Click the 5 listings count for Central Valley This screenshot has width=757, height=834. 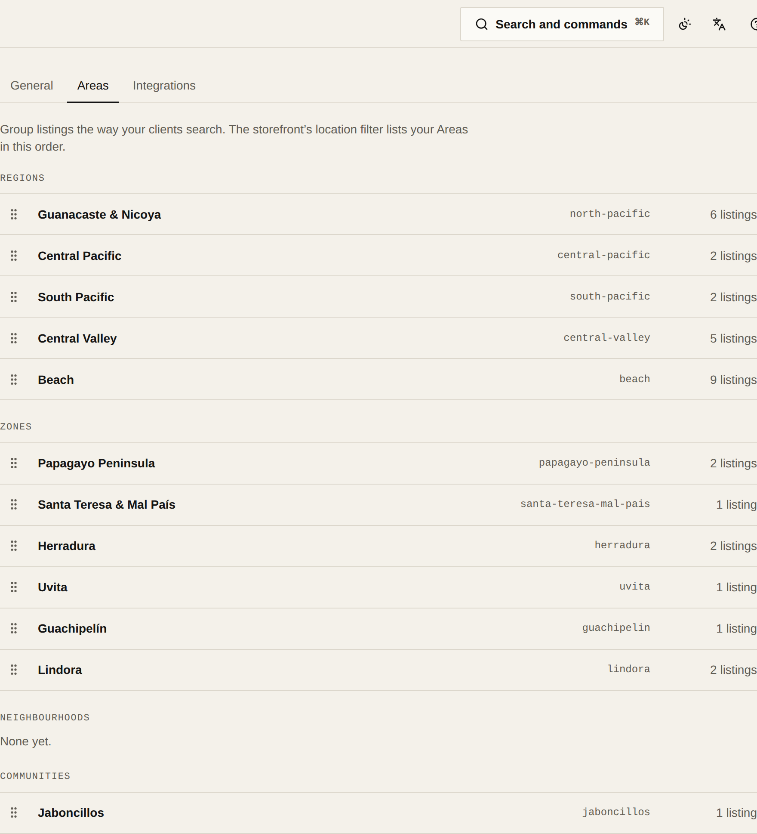tap(733, 338)
